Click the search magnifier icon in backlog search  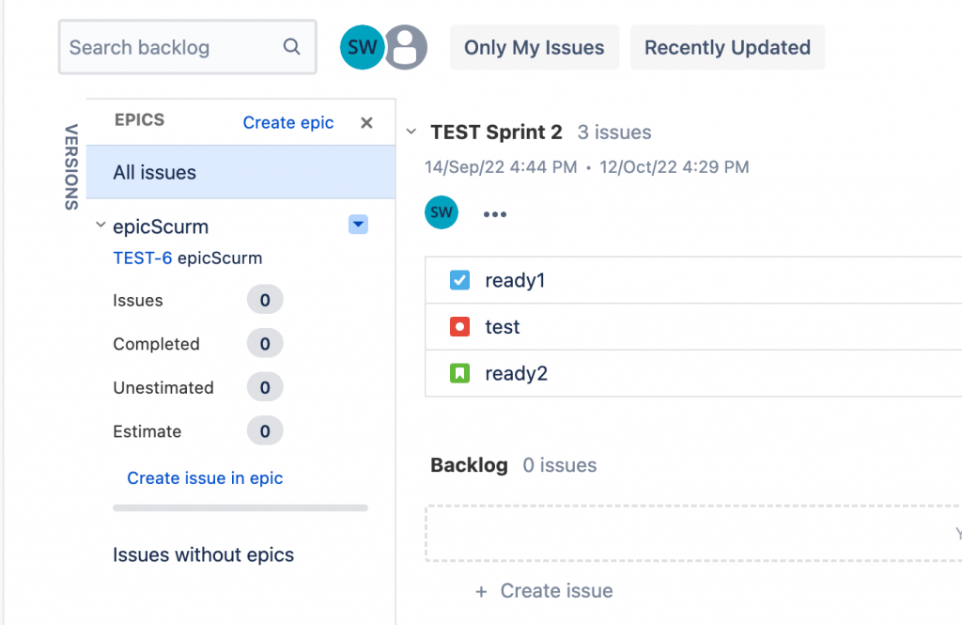(x=291, y=47)
